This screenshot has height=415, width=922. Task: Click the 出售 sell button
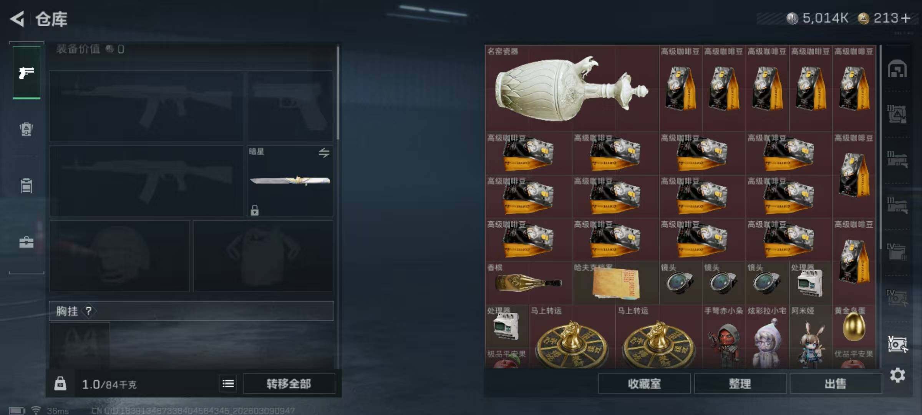[x=836, y=383]
